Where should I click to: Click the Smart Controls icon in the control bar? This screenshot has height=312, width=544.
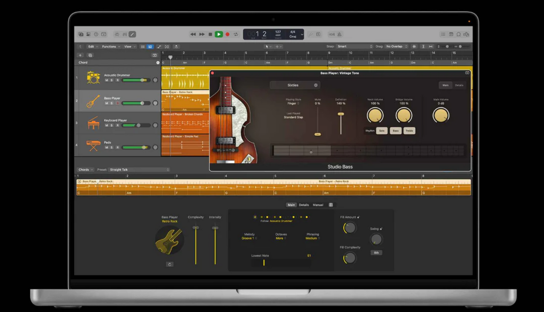coord(117,34)
